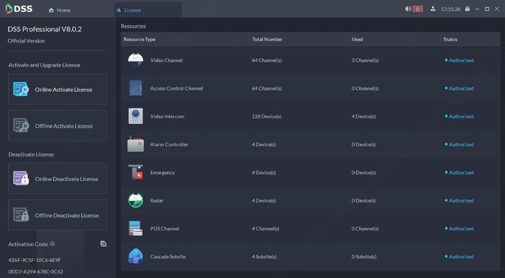
Task: Click the POS Channel register icon
Action: point(136,228)
